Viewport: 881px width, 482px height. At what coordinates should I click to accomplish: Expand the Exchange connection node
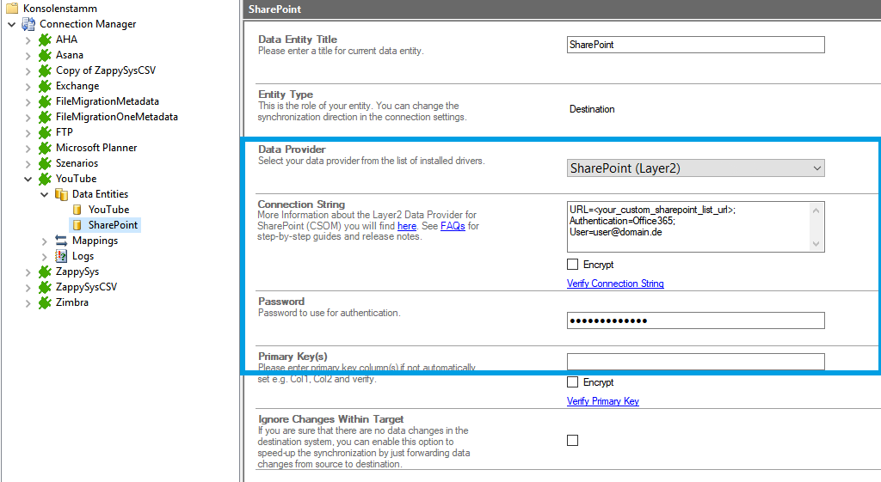point(28,86)
